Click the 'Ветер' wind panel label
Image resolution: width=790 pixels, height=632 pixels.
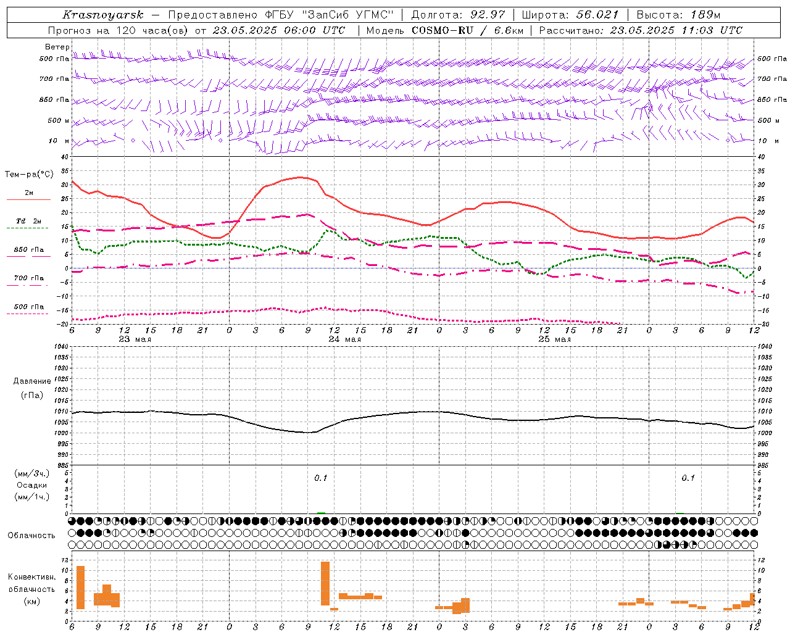(57, 47)
